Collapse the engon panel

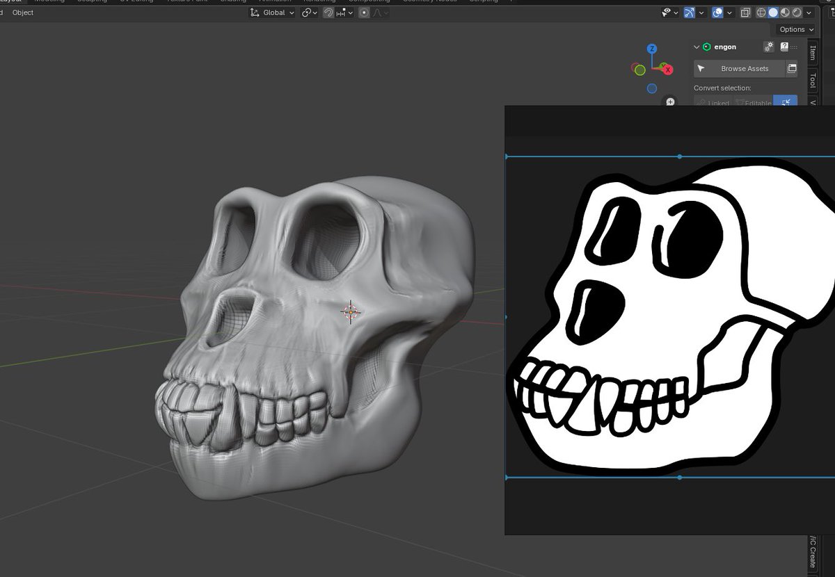[x=697, y=47]
